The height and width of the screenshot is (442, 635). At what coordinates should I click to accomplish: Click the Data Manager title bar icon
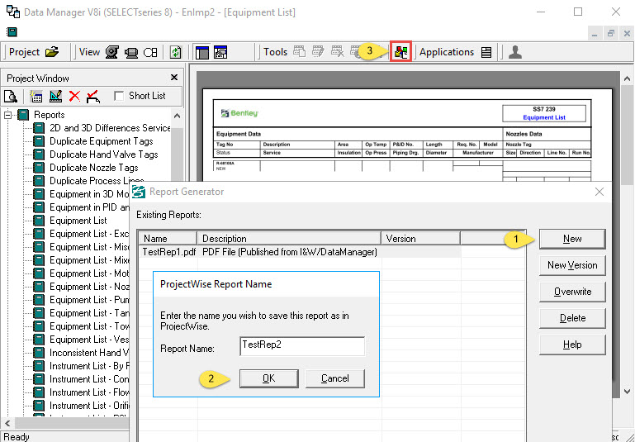(x=13, y=12)
